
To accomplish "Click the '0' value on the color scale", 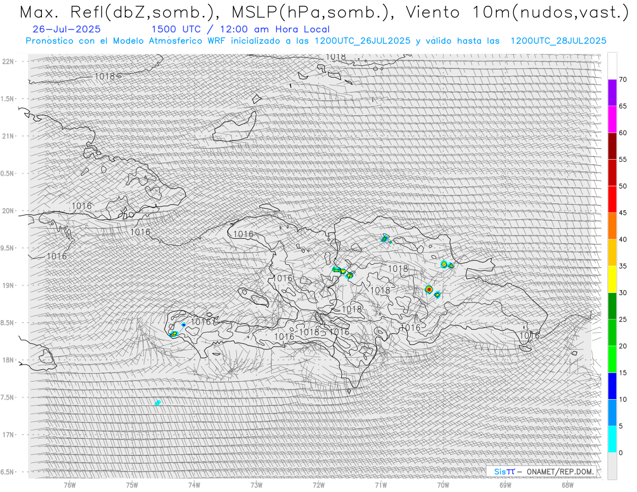I will tap(621, 453).
